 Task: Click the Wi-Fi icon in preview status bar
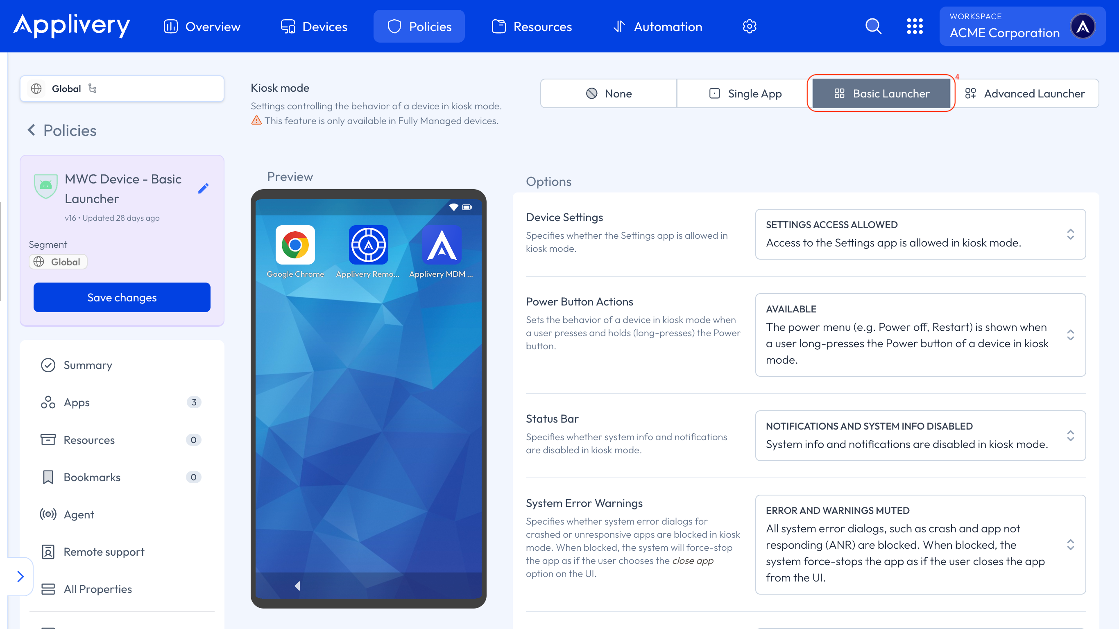(453, 207)
